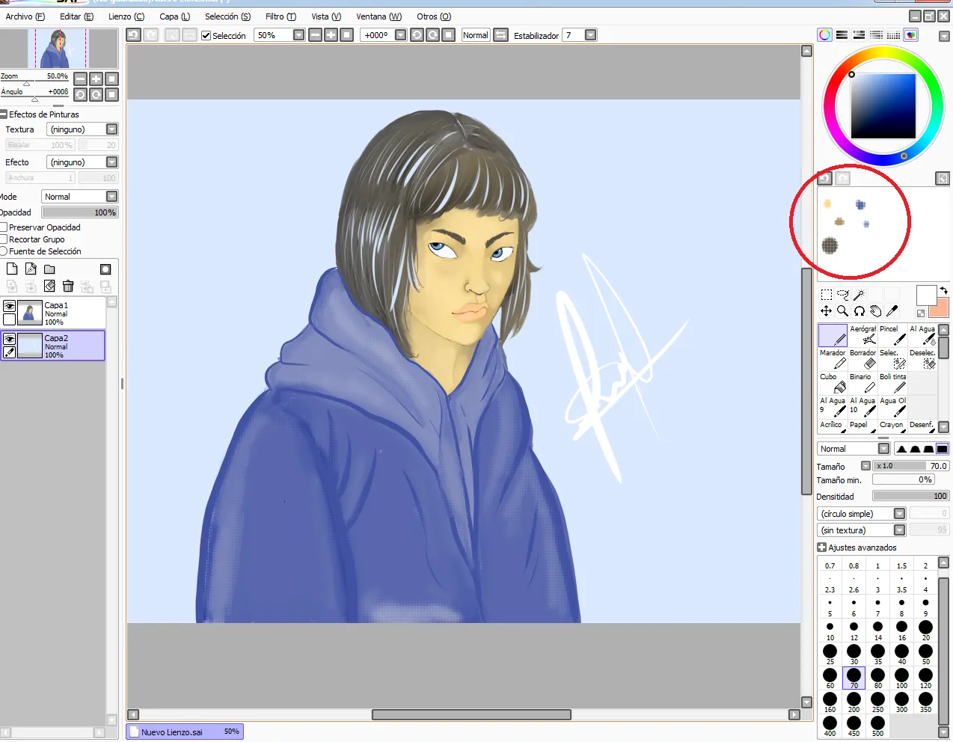The image size is (953, 742).
Task: Select brush size 500 preset
Action: (x=877, y=726)
